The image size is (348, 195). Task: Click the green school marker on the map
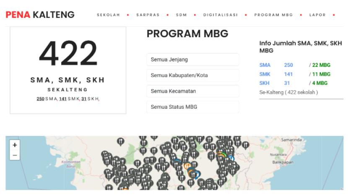[x=223, y=155]
